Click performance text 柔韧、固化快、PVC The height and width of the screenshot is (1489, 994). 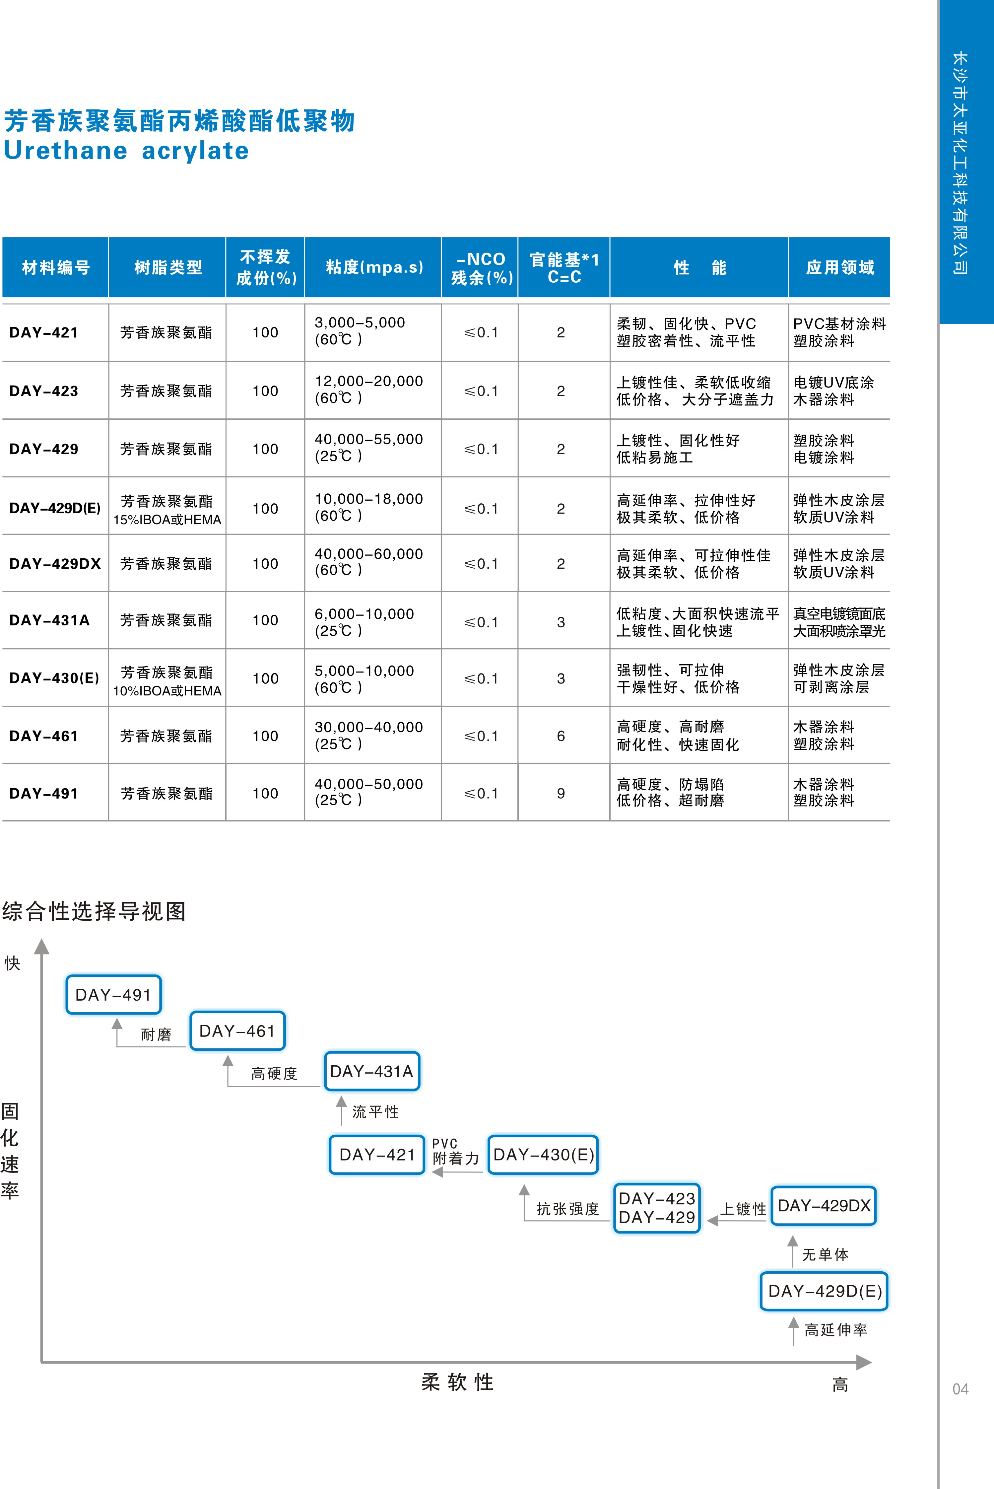tap(687, 323)
